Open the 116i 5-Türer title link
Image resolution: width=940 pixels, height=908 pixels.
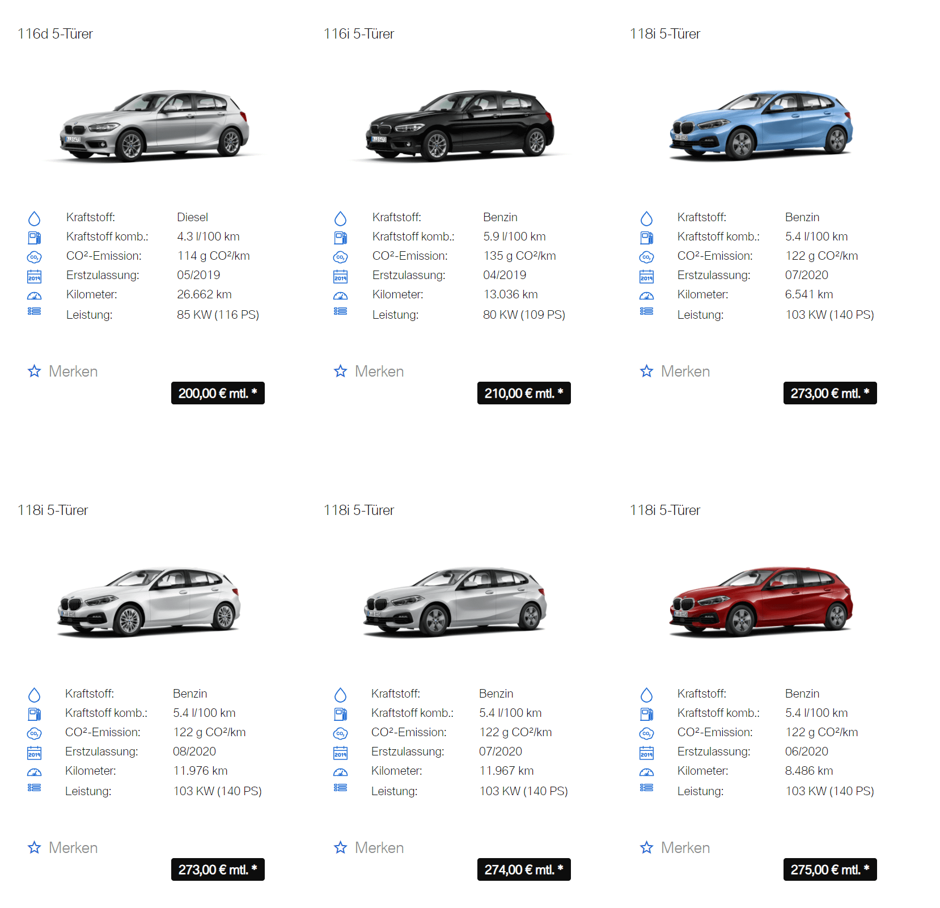point(359,34)
